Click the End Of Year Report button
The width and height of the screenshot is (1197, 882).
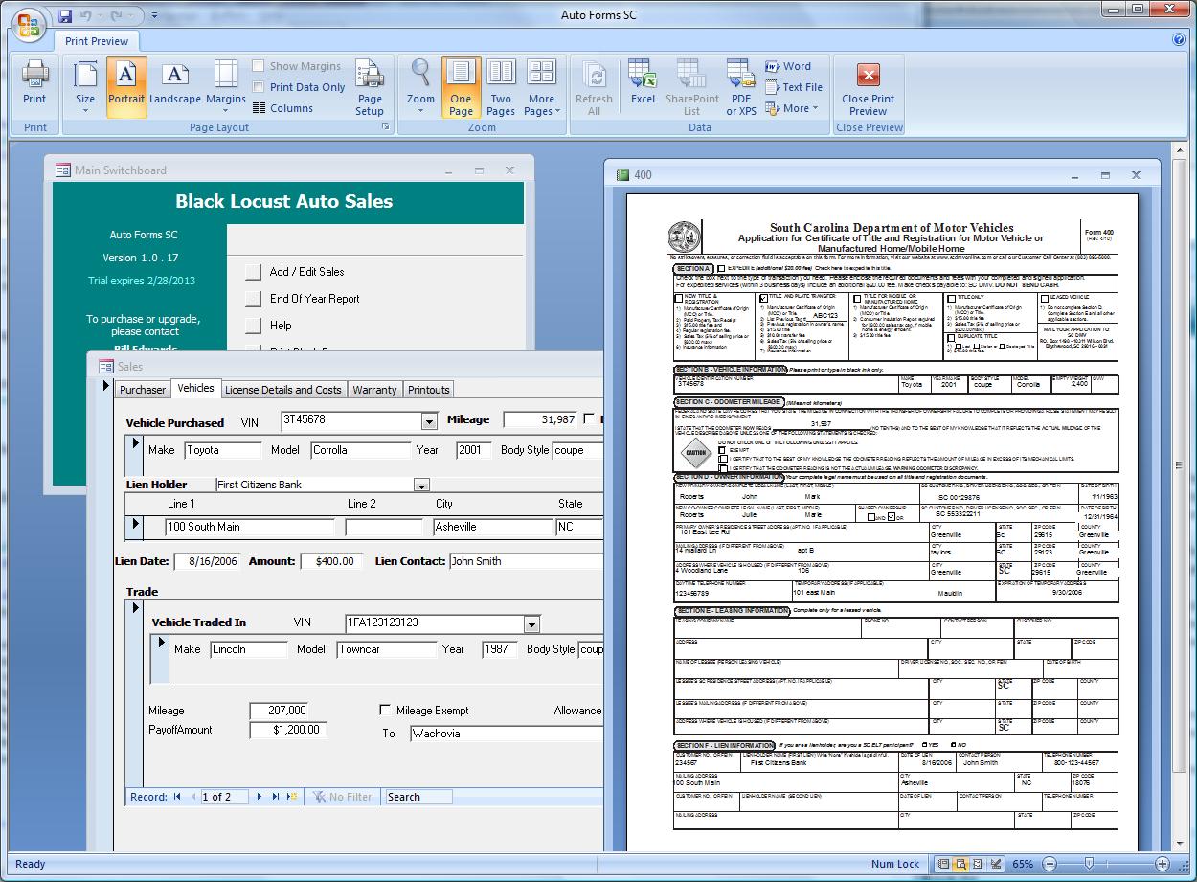[253, 299]
